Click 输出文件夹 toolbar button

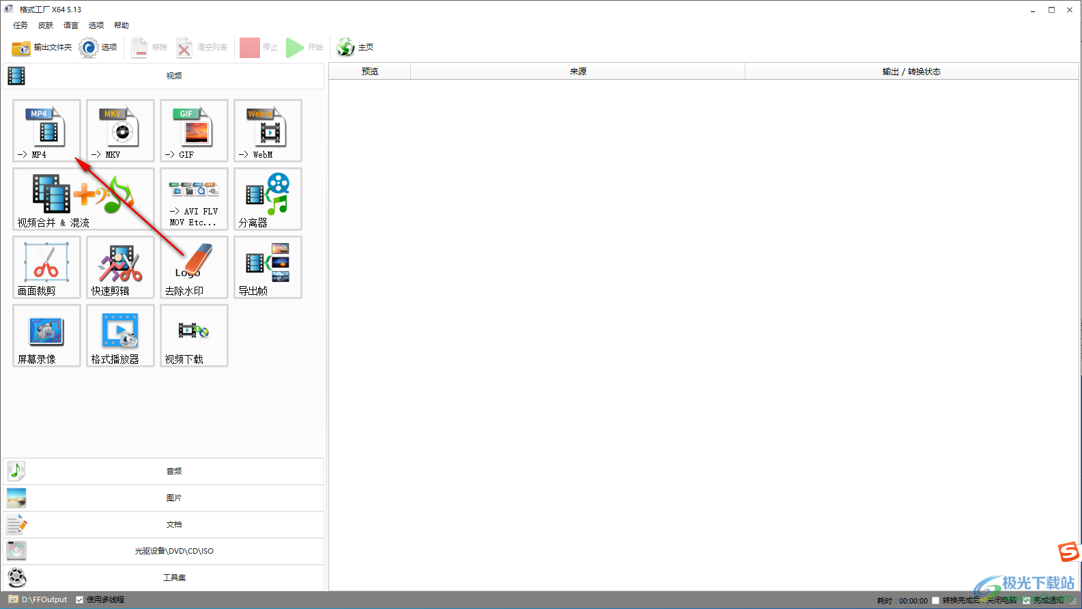pyautogui.click(x=42, y=47)
